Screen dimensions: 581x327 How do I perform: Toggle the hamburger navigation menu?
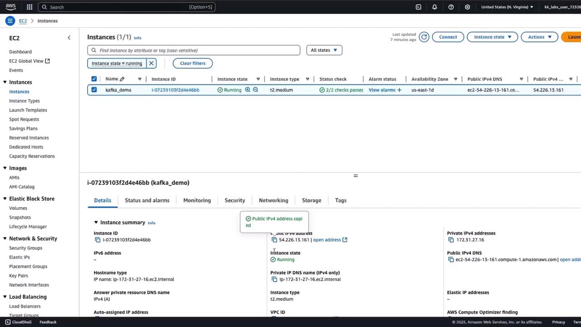pos(10,21)
